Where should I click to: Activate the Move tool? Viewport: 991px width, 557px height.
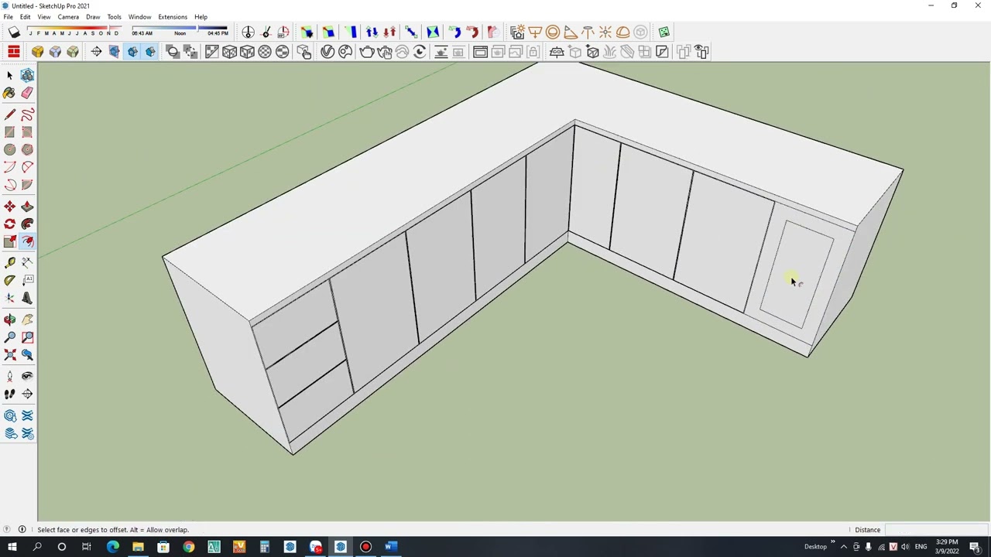point(9,207)
